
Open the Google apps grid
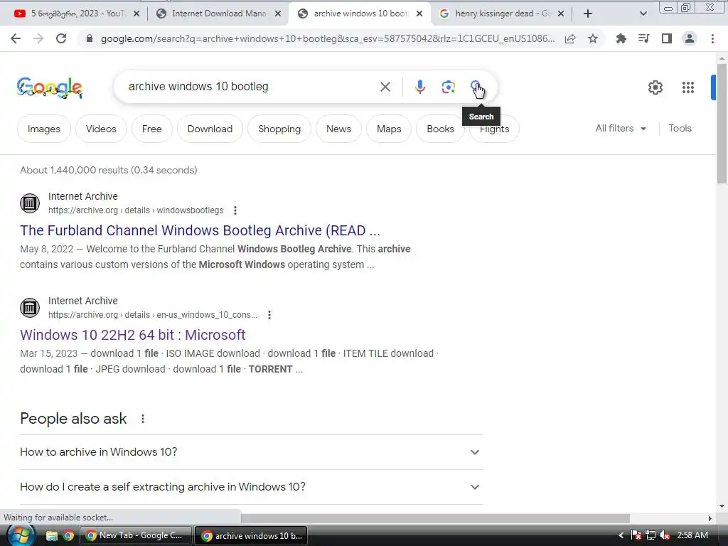688,87
